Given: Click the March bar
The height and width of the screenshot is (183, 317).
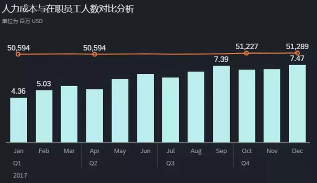Looking at the screenshot, I should [69, 114].
